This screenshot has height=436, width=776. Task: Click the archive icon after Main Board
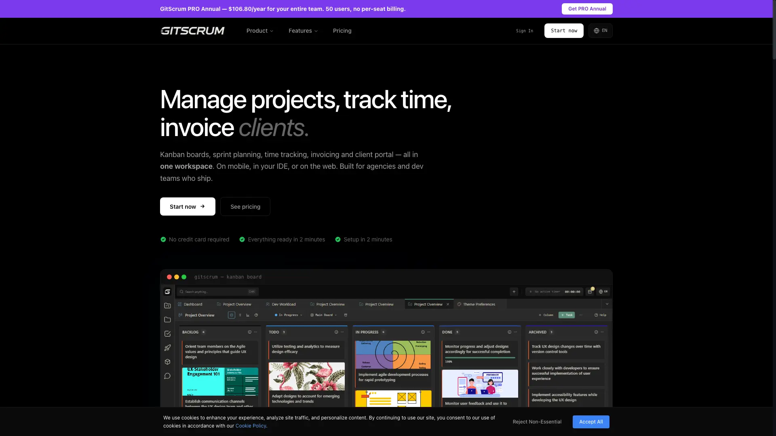click(346, 315)
